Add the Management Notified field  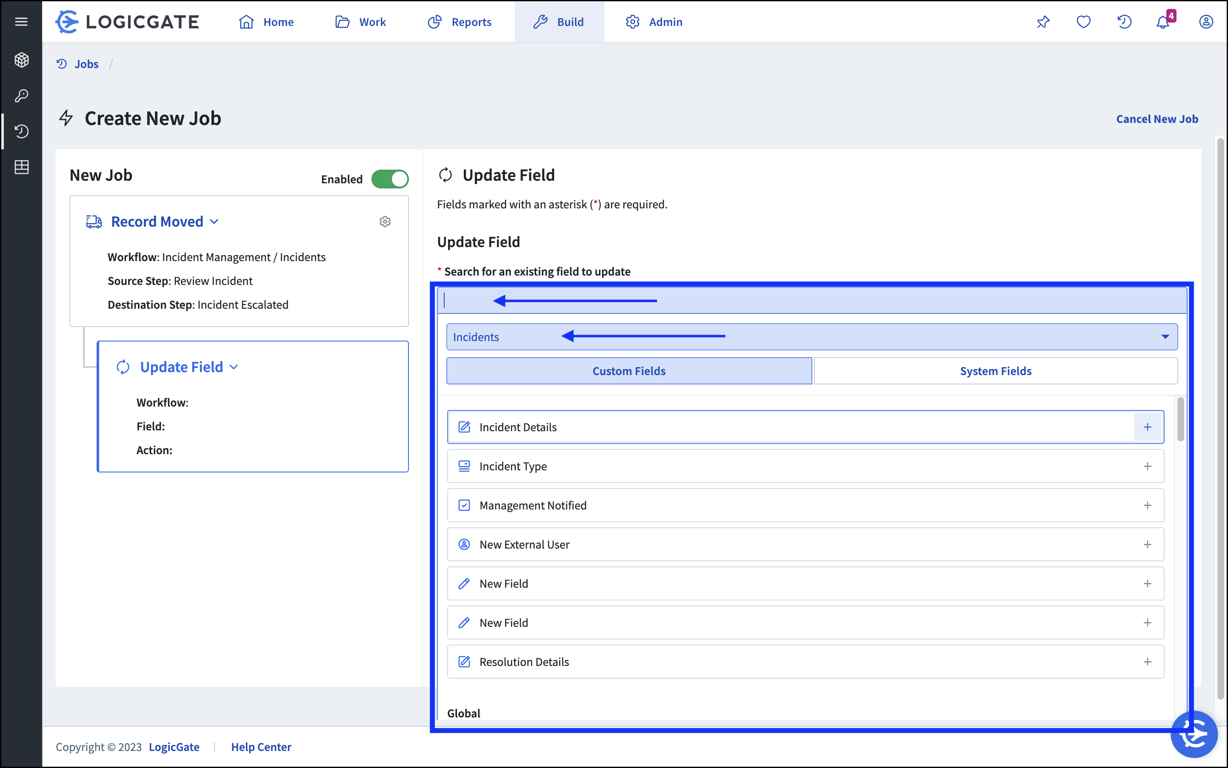[1147, 505]
